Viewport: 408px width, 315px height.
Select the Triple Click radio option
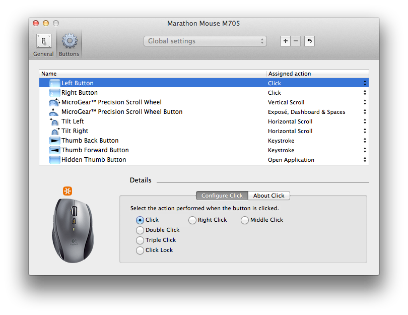pyautogui.click(x=140, y=240)
